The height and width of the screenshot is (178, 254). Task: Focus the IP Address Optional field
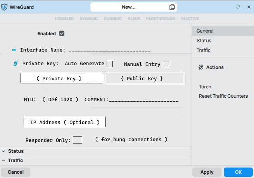click(65, 122)
